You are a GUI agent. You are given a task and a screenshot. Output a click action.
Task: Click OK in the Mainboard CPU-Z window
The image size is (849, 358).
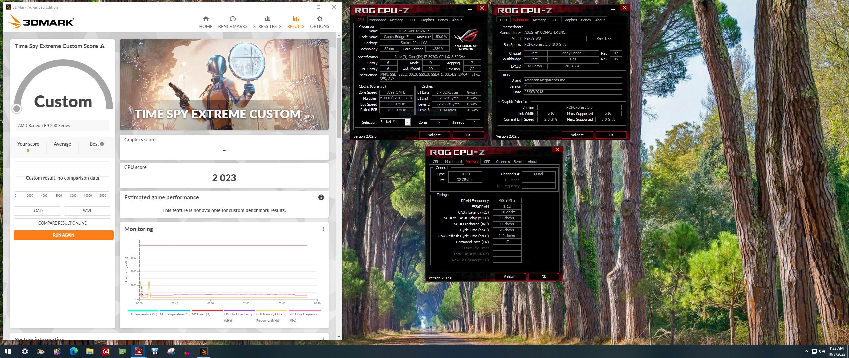click(611, 135)
